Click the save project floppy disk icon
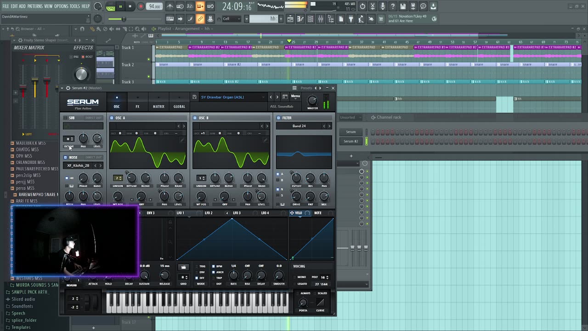588x331 pixels. click(402, 6)
